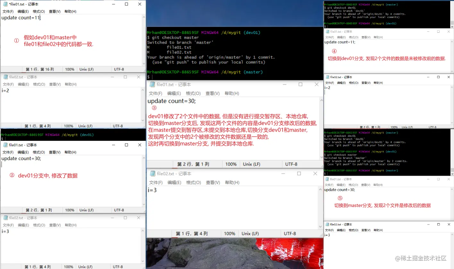Click scroll-up arrow in *file01.txt window

coord(144,17)
